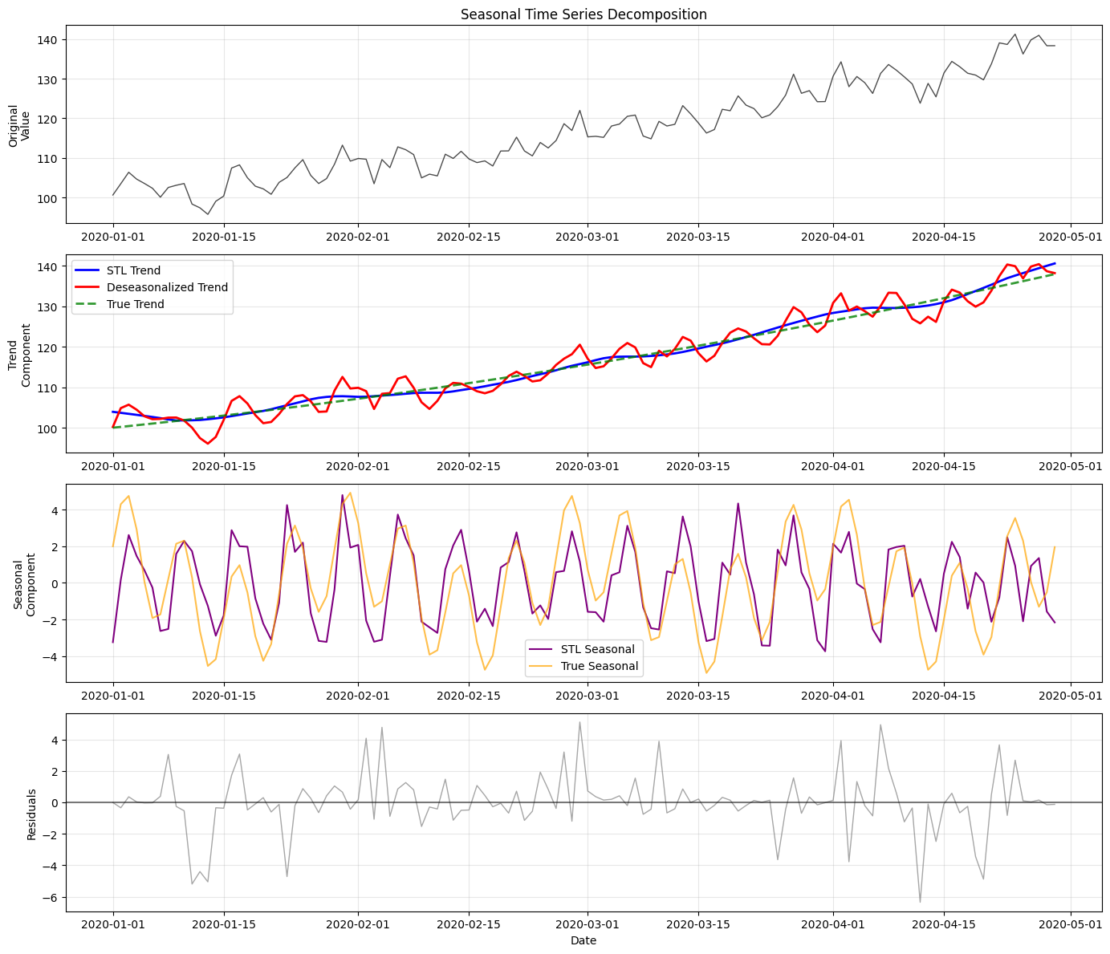Click the Date x-axis label at bottom

click(x=583, y=940)
